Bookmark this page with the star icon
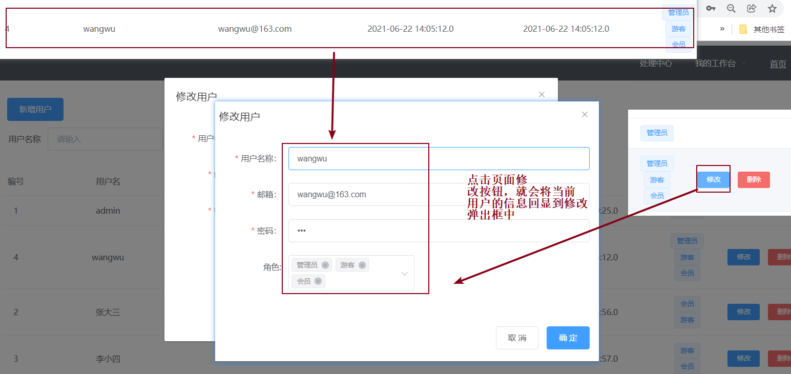The image size is (791, 374). [772, 8]
